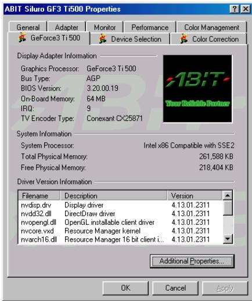Click scroll up arrow in driver list
Image resolution: width=252 pixels, height=301 pixels.
tap(228, 195)
